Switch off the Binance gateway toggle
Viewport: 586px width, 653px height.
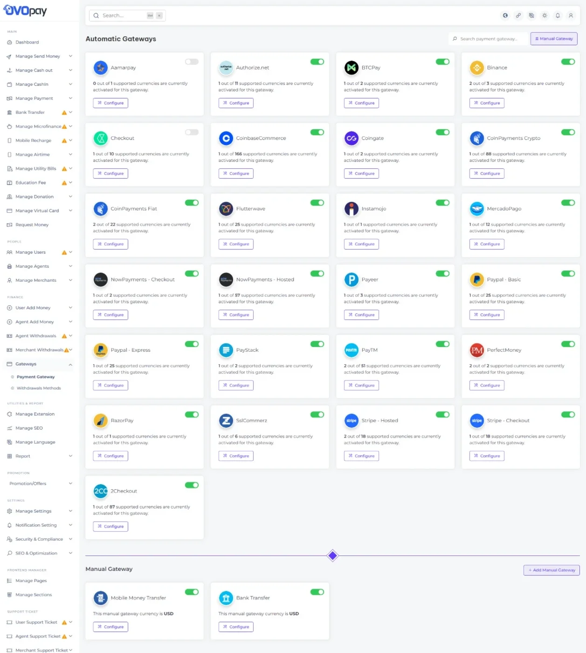click(x=568, y=62)
